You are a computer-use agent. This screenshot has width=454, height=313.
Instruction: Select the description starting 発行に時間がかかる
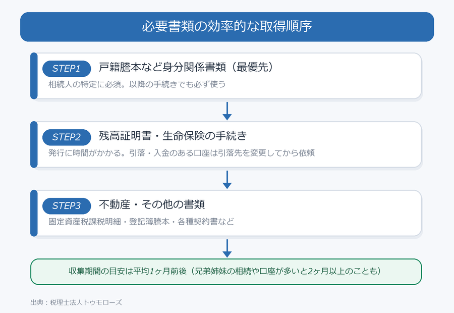(182, 153)
